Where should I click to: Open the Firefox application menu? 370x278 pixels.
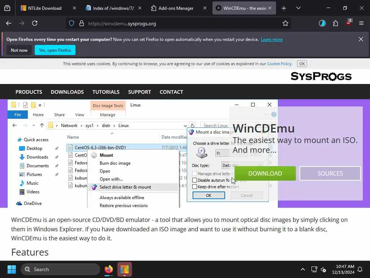pyautogui.click(x=361, y=24)
